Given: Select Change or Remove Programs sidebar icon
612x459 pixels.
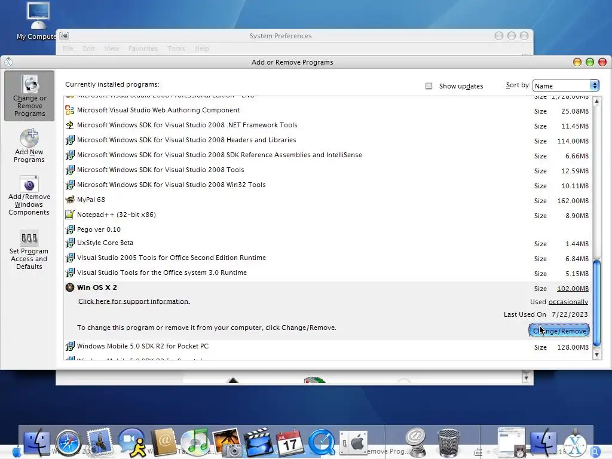Looking at the screenshot, I should pyautogui.click(x=30, y=96).
